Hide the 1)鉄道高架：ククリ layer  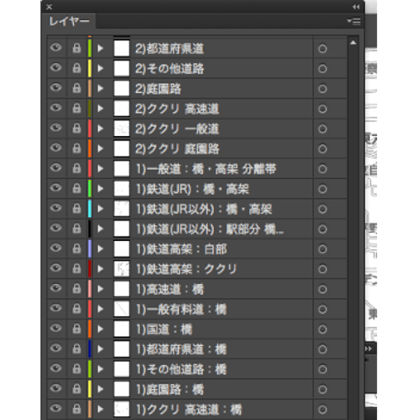pyautogui.click(x=56, y=268)
